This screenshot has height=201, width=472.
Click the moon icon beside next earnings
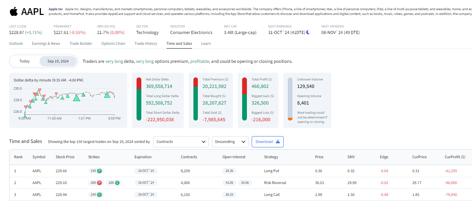[308, 32]
